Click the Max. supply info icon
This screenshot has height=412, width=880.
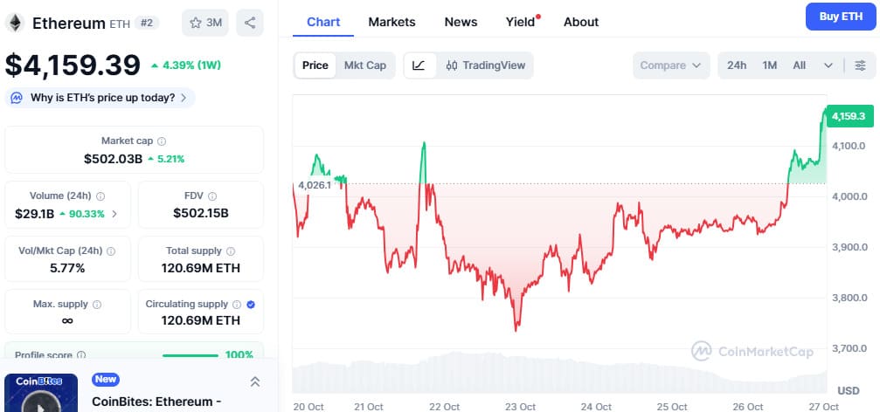pos(97,305)
